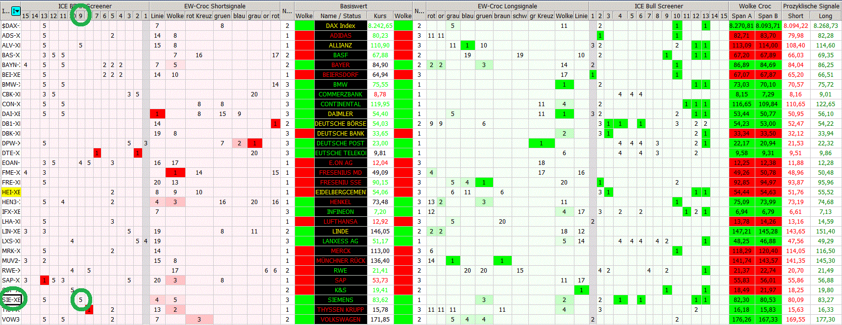Select the MÜNCHNER RÜCK name cell
Image resolution: width=842 pixels, height=325 pixels.
pos(341,260)
